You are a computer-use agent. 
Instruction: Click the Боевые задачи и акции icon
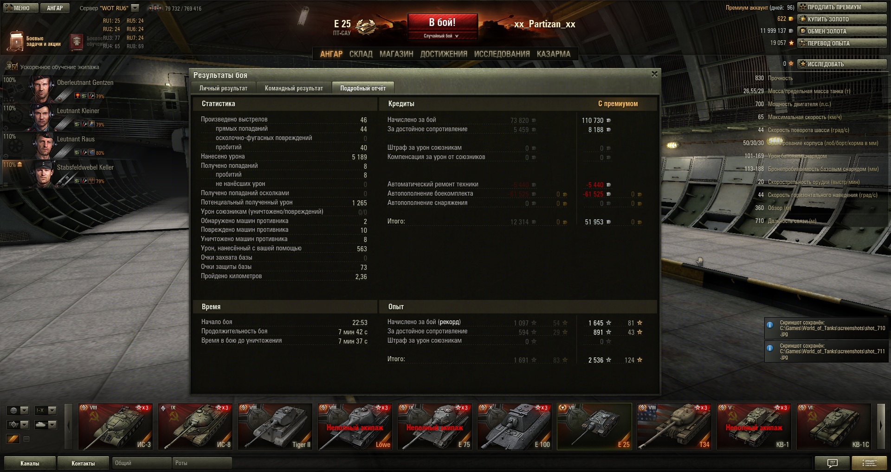click(x=16, y=41)
